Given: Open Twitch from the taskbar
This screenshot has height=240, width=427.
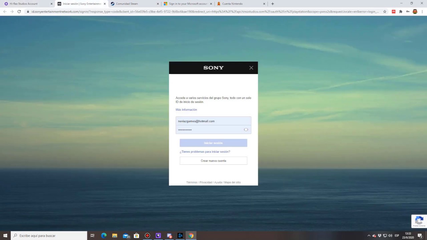Looking at the screenshot, I should click(x=158, y=236).
